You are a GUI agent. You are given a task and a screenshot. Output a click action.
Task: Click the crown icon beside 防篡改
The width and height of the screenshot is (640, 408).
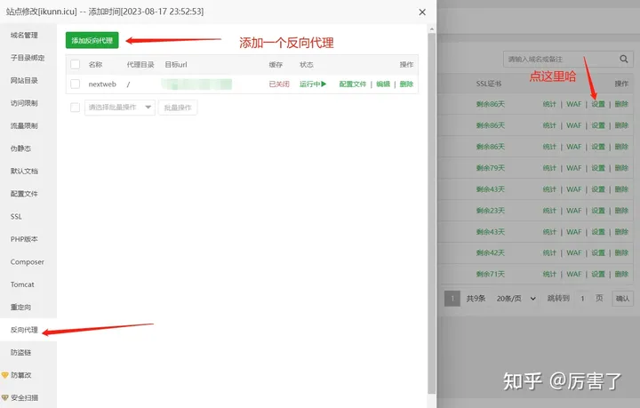pos(5,375)
